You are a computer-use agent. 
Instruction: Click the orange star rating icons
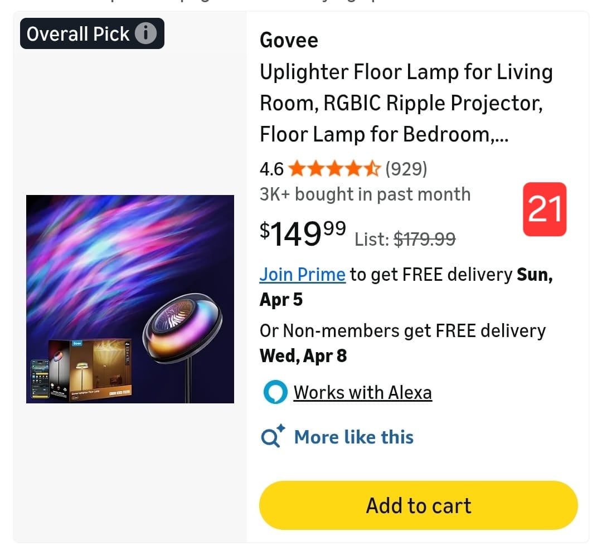[334, 168]
